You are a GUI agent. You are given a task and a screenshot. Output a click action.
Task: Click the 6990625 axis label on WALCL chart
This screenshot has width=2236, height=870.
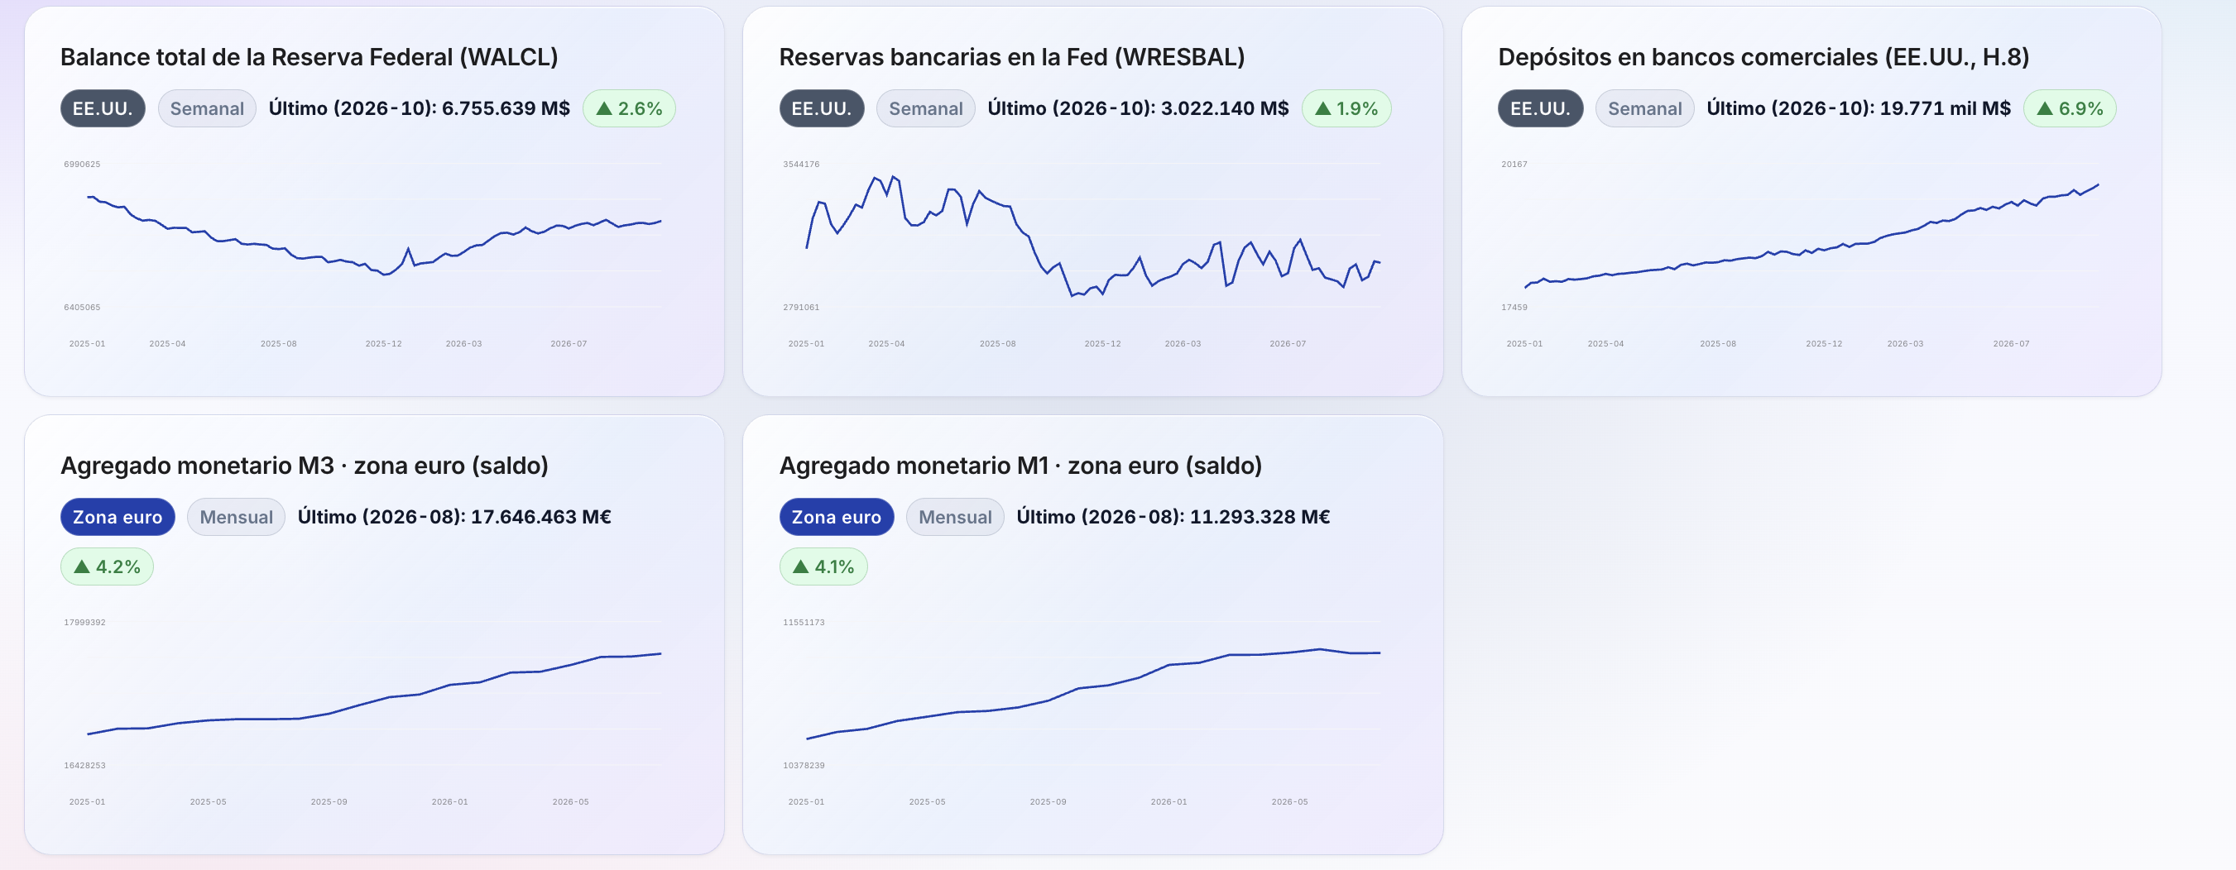(x=82, y=164)
